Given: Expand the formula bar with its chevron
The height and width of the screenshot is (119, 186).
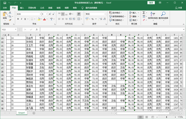Looking at the screenshot, I should 184,30.
